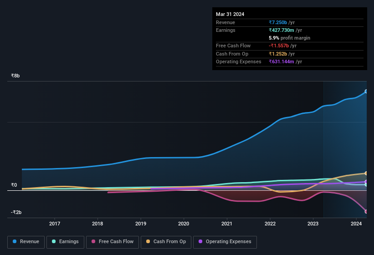Toggle the Earnings series in legend
Screen dimensions: 374x255
point(65,242)
